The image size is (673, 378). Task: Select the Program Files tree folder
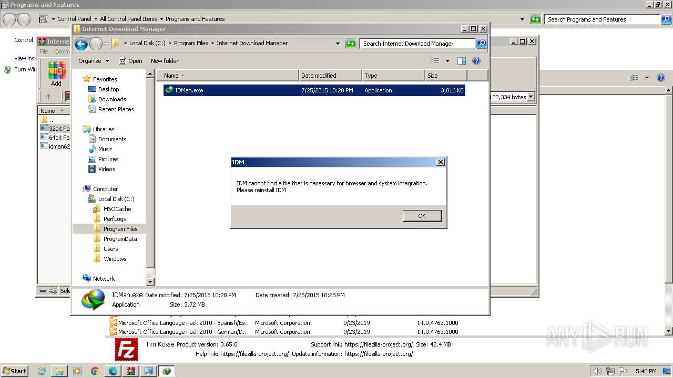click(x=120, y=229)
